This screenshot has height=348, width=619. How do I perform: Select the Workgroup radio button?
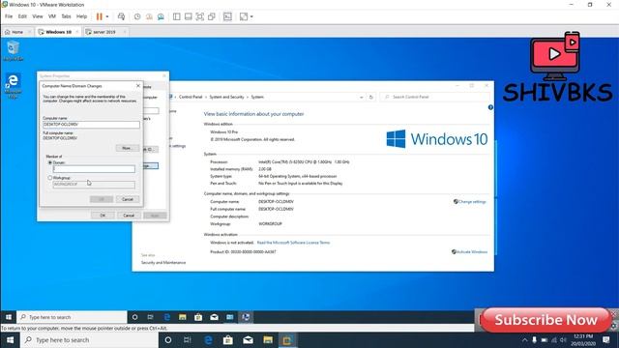50,178
